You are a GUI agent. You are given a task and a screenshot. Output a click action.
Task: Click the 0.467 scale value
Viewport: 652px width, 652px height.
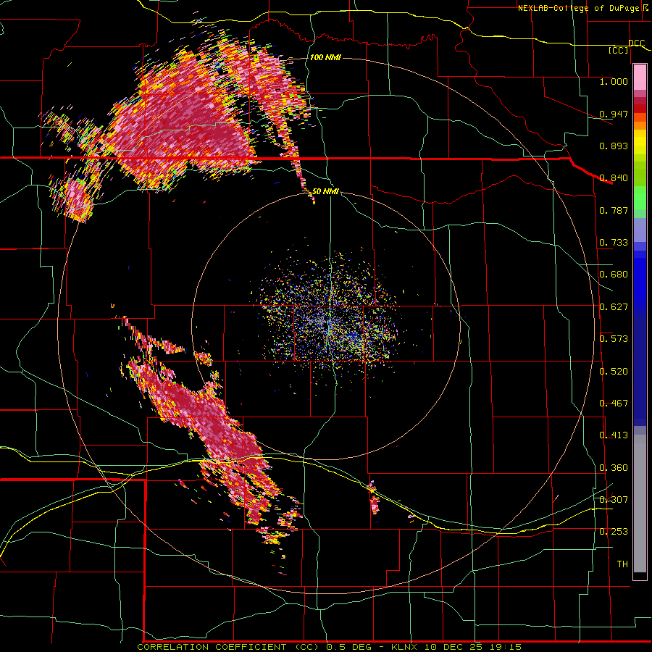(x=614, y=403)
